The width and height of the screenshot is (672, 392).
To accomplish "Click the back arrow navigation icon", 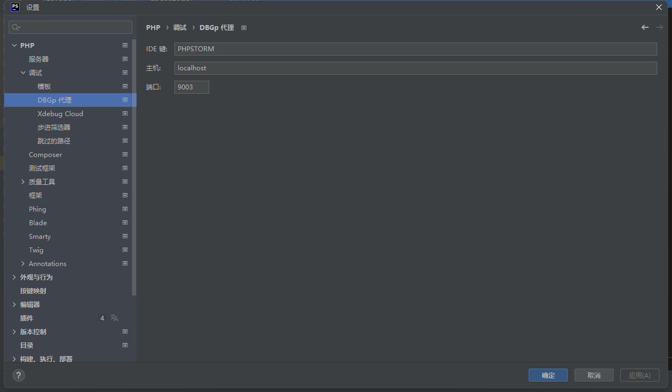I will coord(645,27).
